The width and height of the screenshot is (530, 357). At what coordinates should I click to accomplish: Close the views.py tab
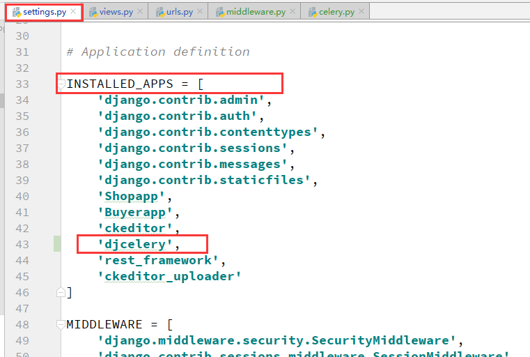point(140,12)
